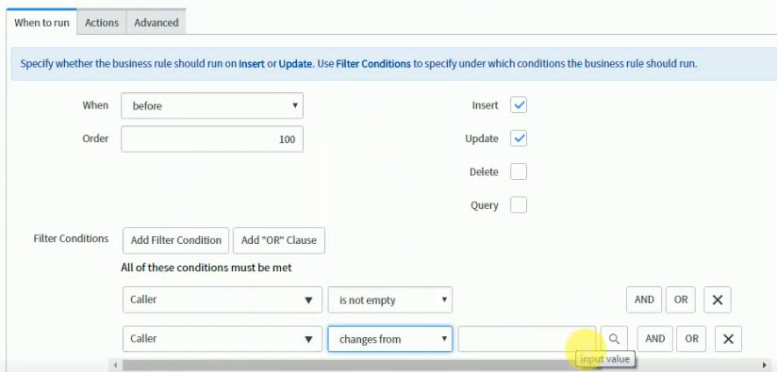Switch to the Actions tab
The image size is (777, 372).
(x=102, y=23)
